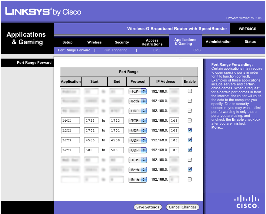Image resolution: width=266 pixels, height=214 pixels.
Task: Enable the PPTP port forward checkbox
Action: click(x=190, y=120)
